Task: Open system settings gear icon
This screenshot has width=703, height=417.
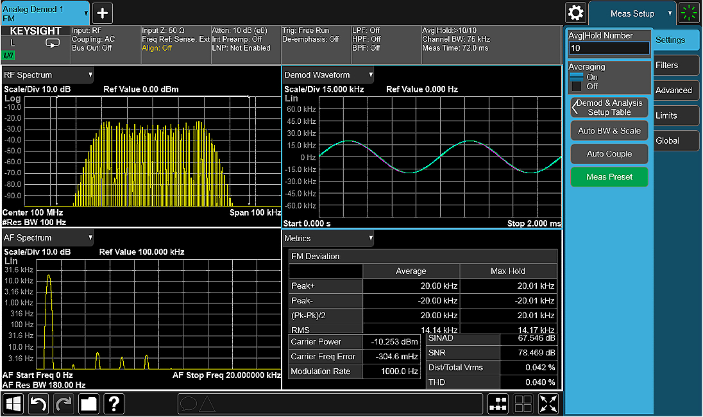Action: point(575,13)
